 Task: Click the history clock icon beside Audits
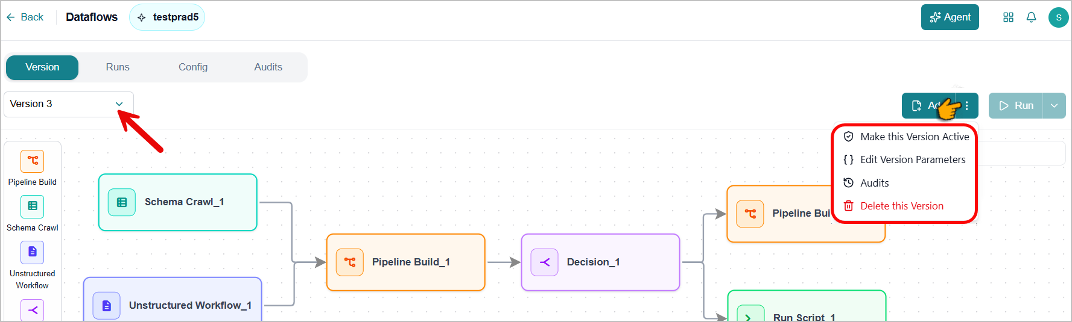pyautogui.click(x=848, y=183)
